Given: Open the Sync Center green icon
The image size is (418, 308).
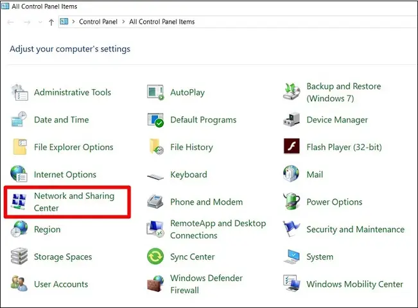Looking at the screenshot, I should [x=155, y=256].
